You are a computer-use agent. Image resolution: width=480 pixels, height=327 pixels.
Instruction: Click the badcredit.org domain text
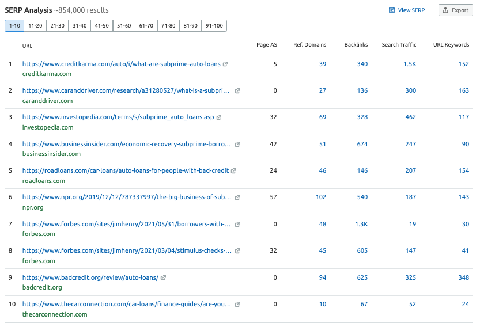(x=42, y=287)
